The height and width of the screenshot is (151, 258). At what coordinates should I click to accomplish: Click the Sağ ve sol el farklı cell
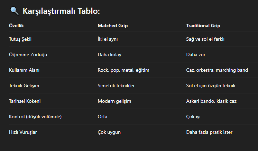pos(205,39)
